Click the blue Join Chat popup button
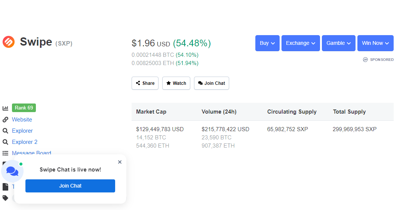This screenshot has width=403, height=210. point(70,186)
